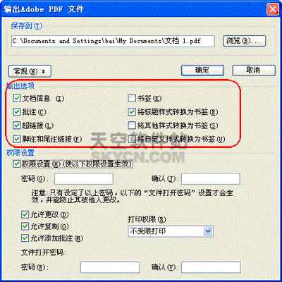Focus the permissions 确认 password field

[211, 179]
